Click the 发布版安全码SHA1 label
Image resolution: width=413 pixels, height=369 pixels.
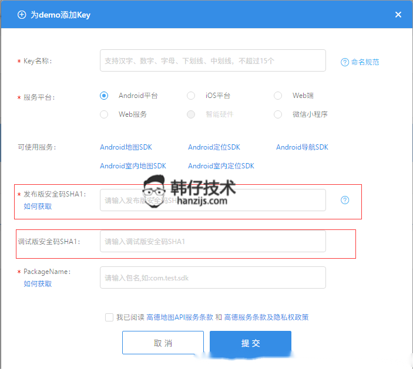[x=55, y=194]
